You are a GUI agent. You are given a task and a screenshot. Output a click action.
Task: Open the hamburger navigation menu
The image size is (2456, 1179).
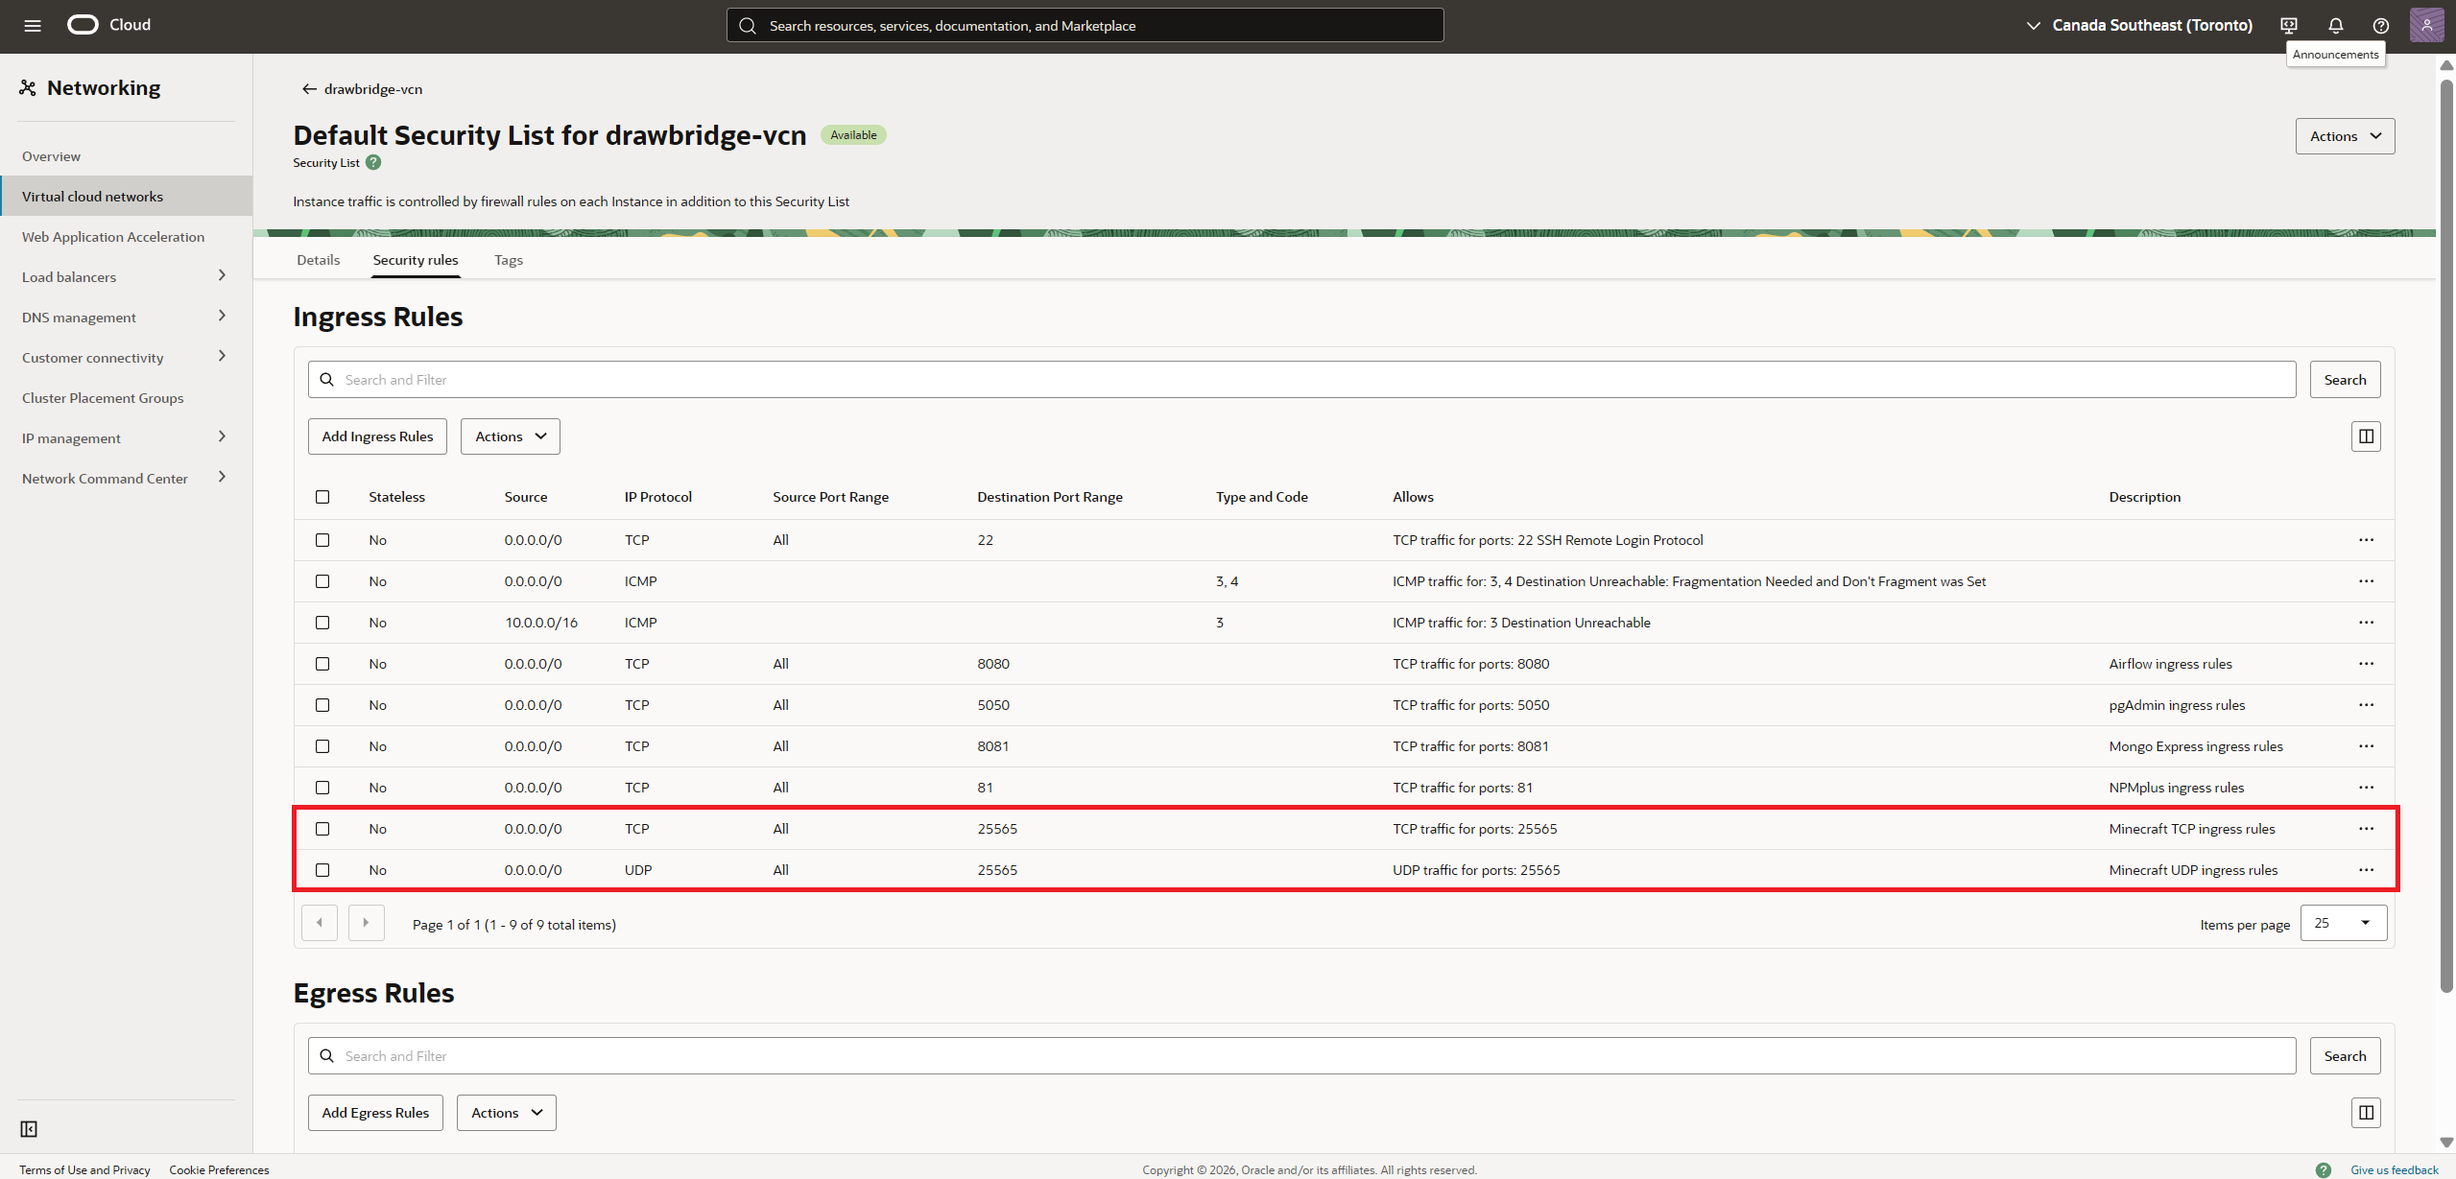[x=33, y=26]
